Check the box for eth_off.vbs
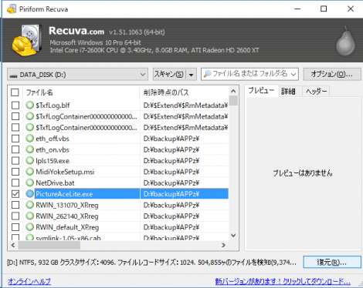The image size is (363, 288). point(15,139)
